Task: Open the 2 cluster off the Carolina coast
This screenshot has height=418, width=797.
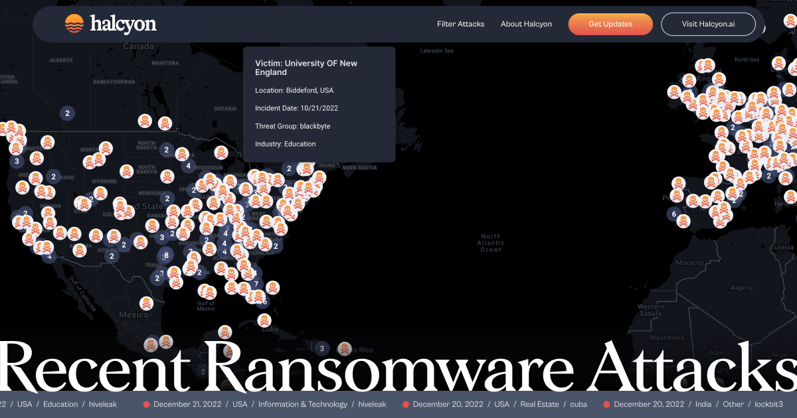Action: 276,246
